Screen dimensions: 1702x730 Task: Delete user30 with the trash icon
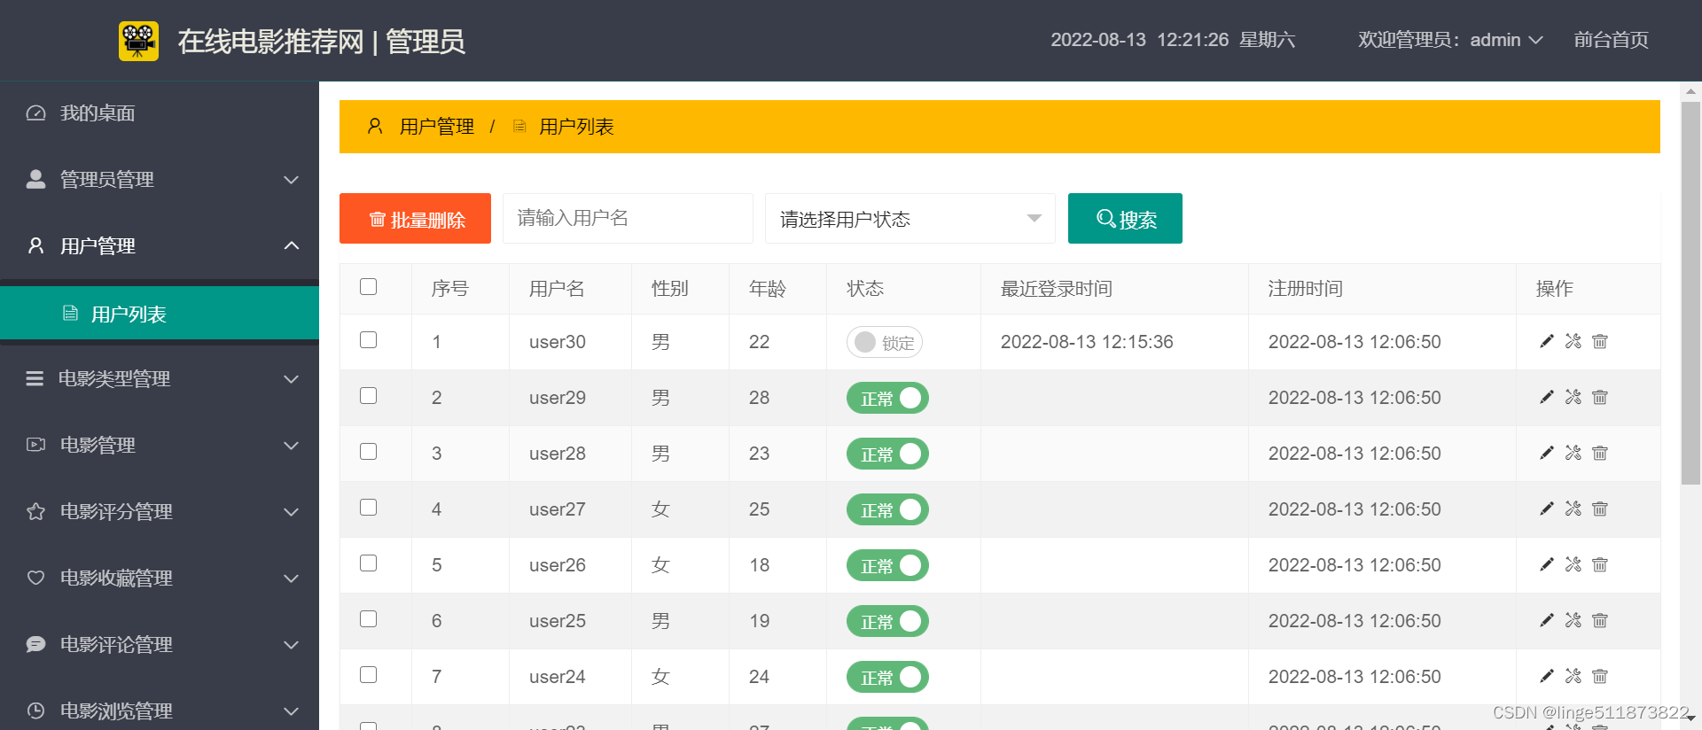tap(1600, 341)
